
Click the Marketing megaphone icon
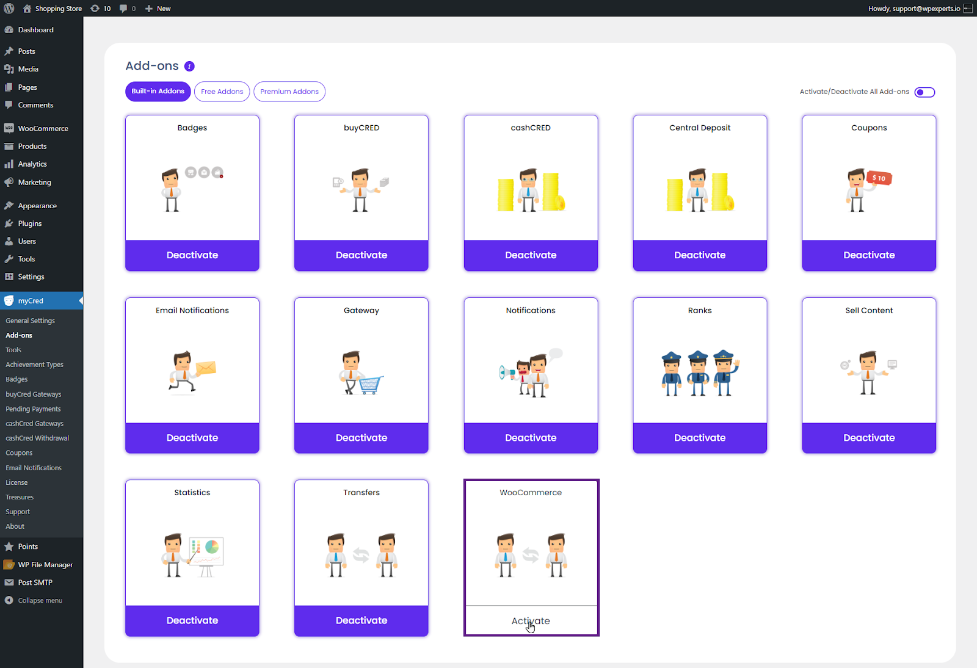(9, 182)
